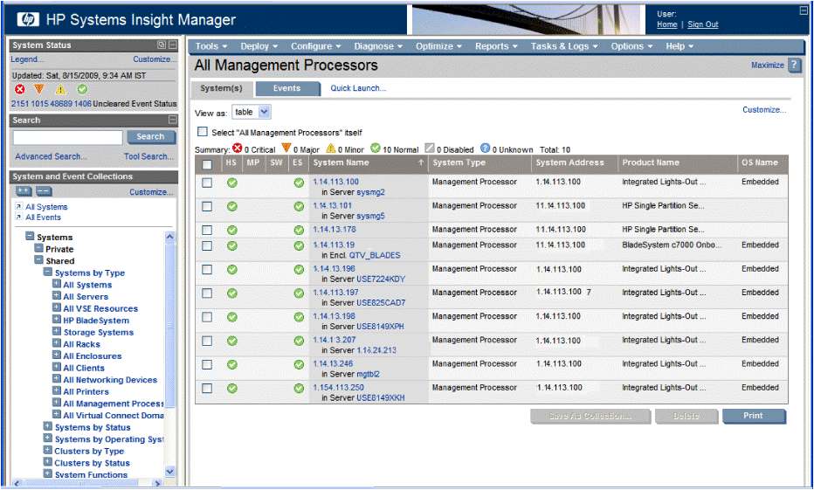The width and height of the screenshot is (814, 490).
Task: Click the Sign Out link
Action: (703, 24)
